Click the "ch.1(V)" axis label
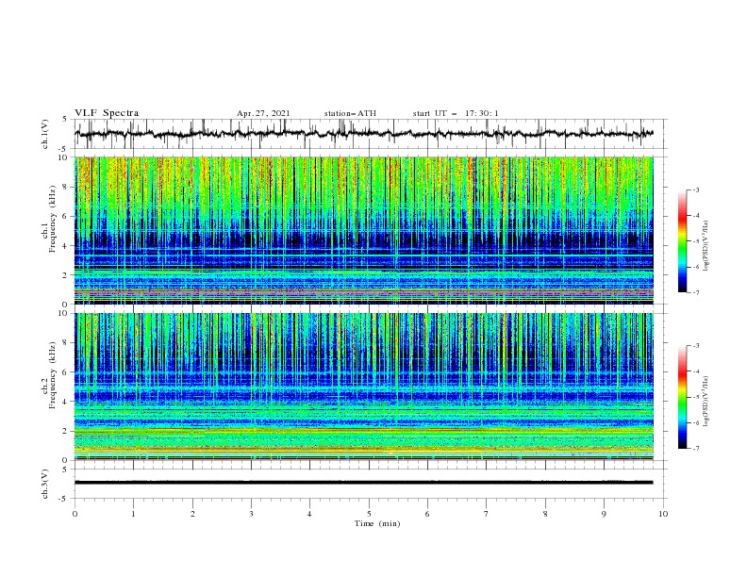Viewport: 747px width, 577px height. pyautogui.click(x=45, y=133)
